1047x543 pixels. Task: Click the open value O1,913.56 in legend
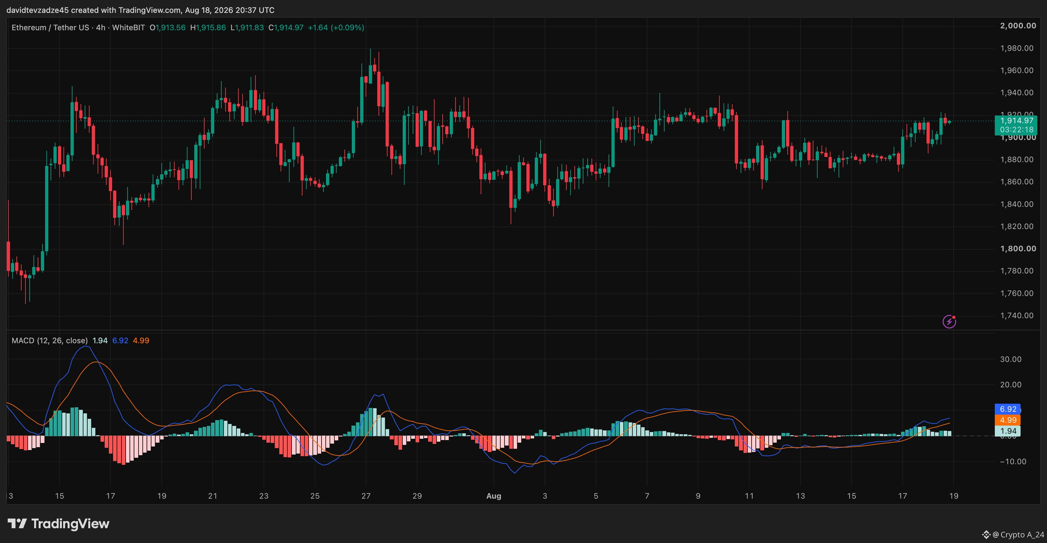pos(168,28)
